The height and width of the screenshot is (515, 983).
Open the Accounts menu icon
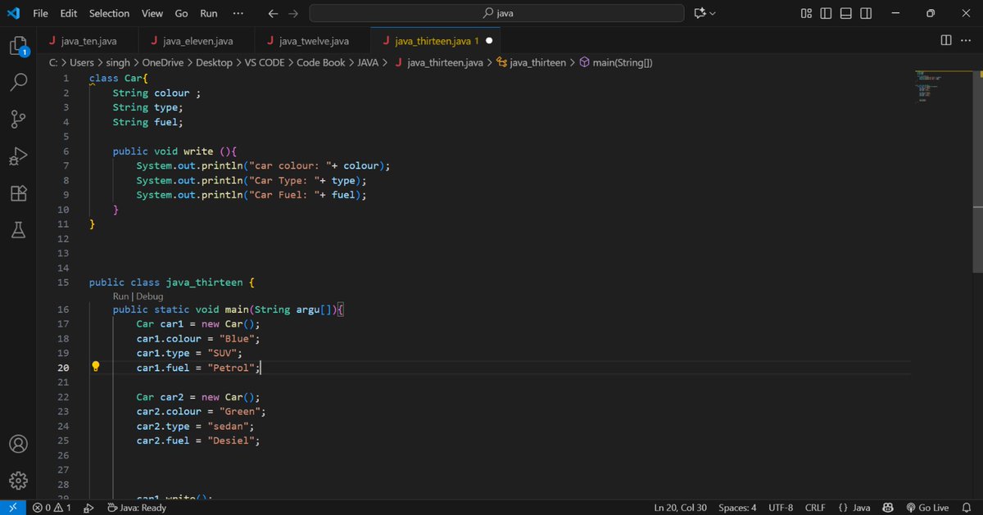[20, 444]
